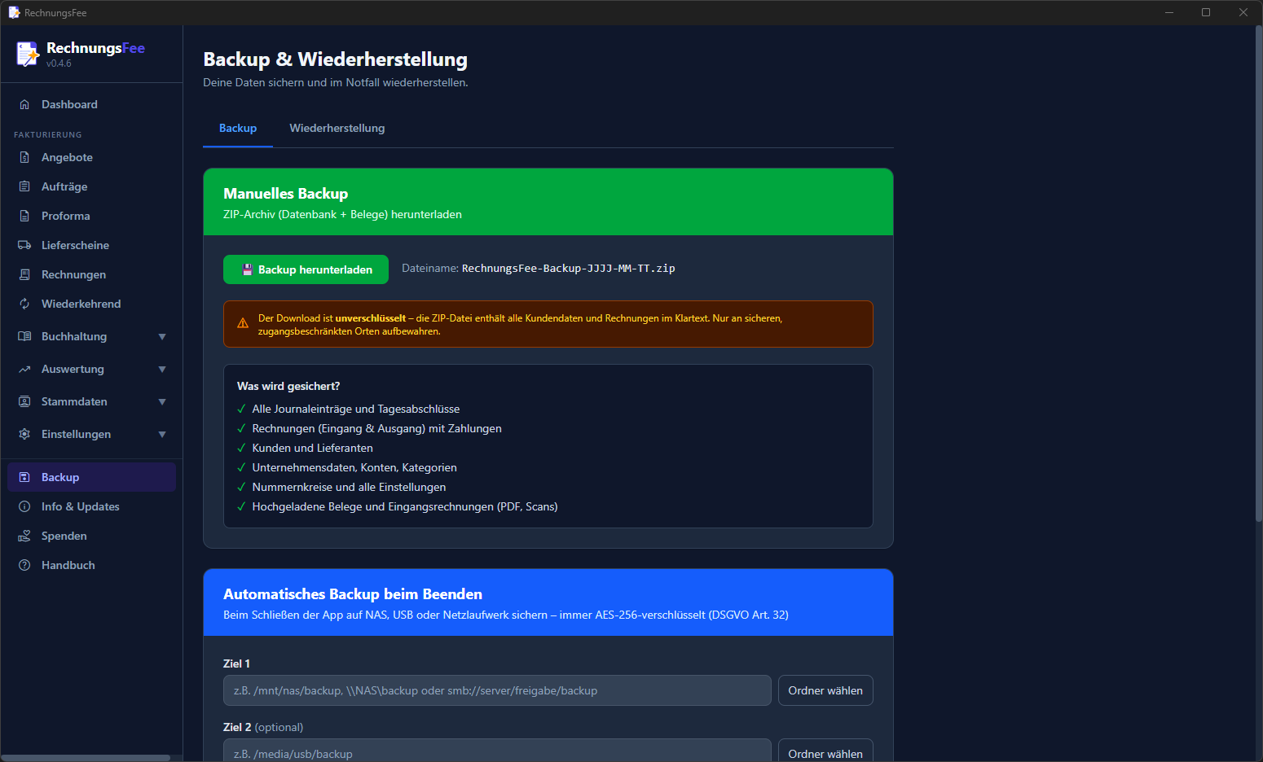The image size is (1263, 762).
Task: Maximize the RechnungsFee window
Action: coord(1206,12)
